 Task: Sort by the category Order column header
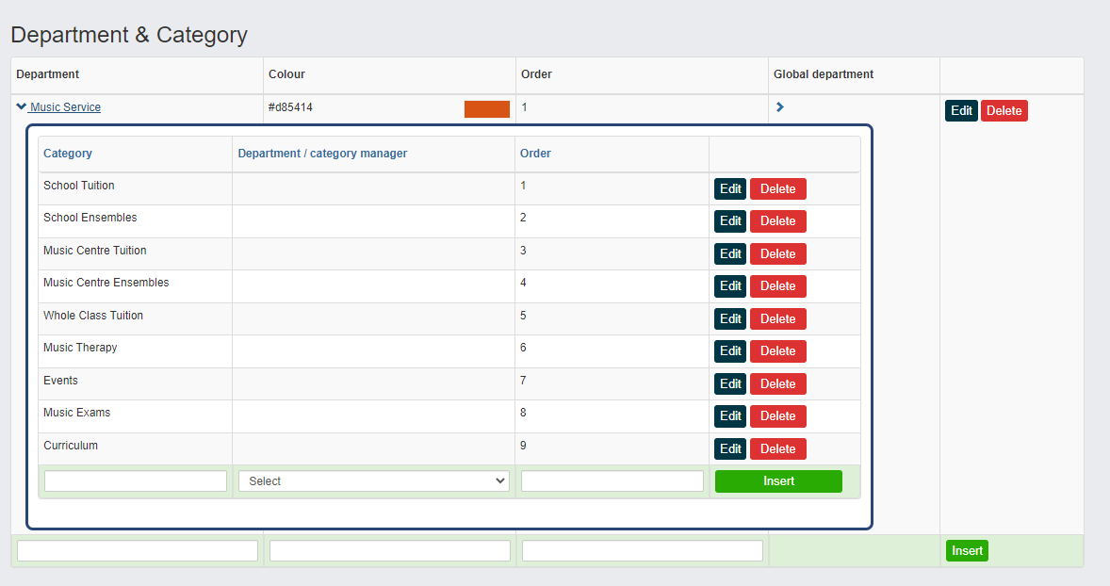click(535, 154)
